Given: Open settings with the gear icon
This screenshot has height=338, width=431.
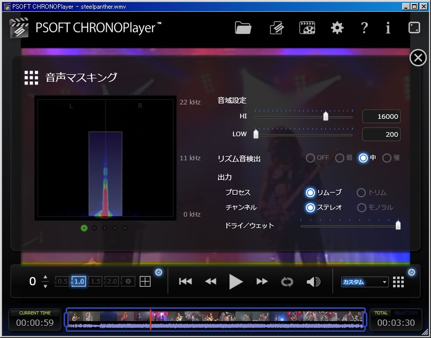Looking at the screenshot, I should [x=337, y=28].
